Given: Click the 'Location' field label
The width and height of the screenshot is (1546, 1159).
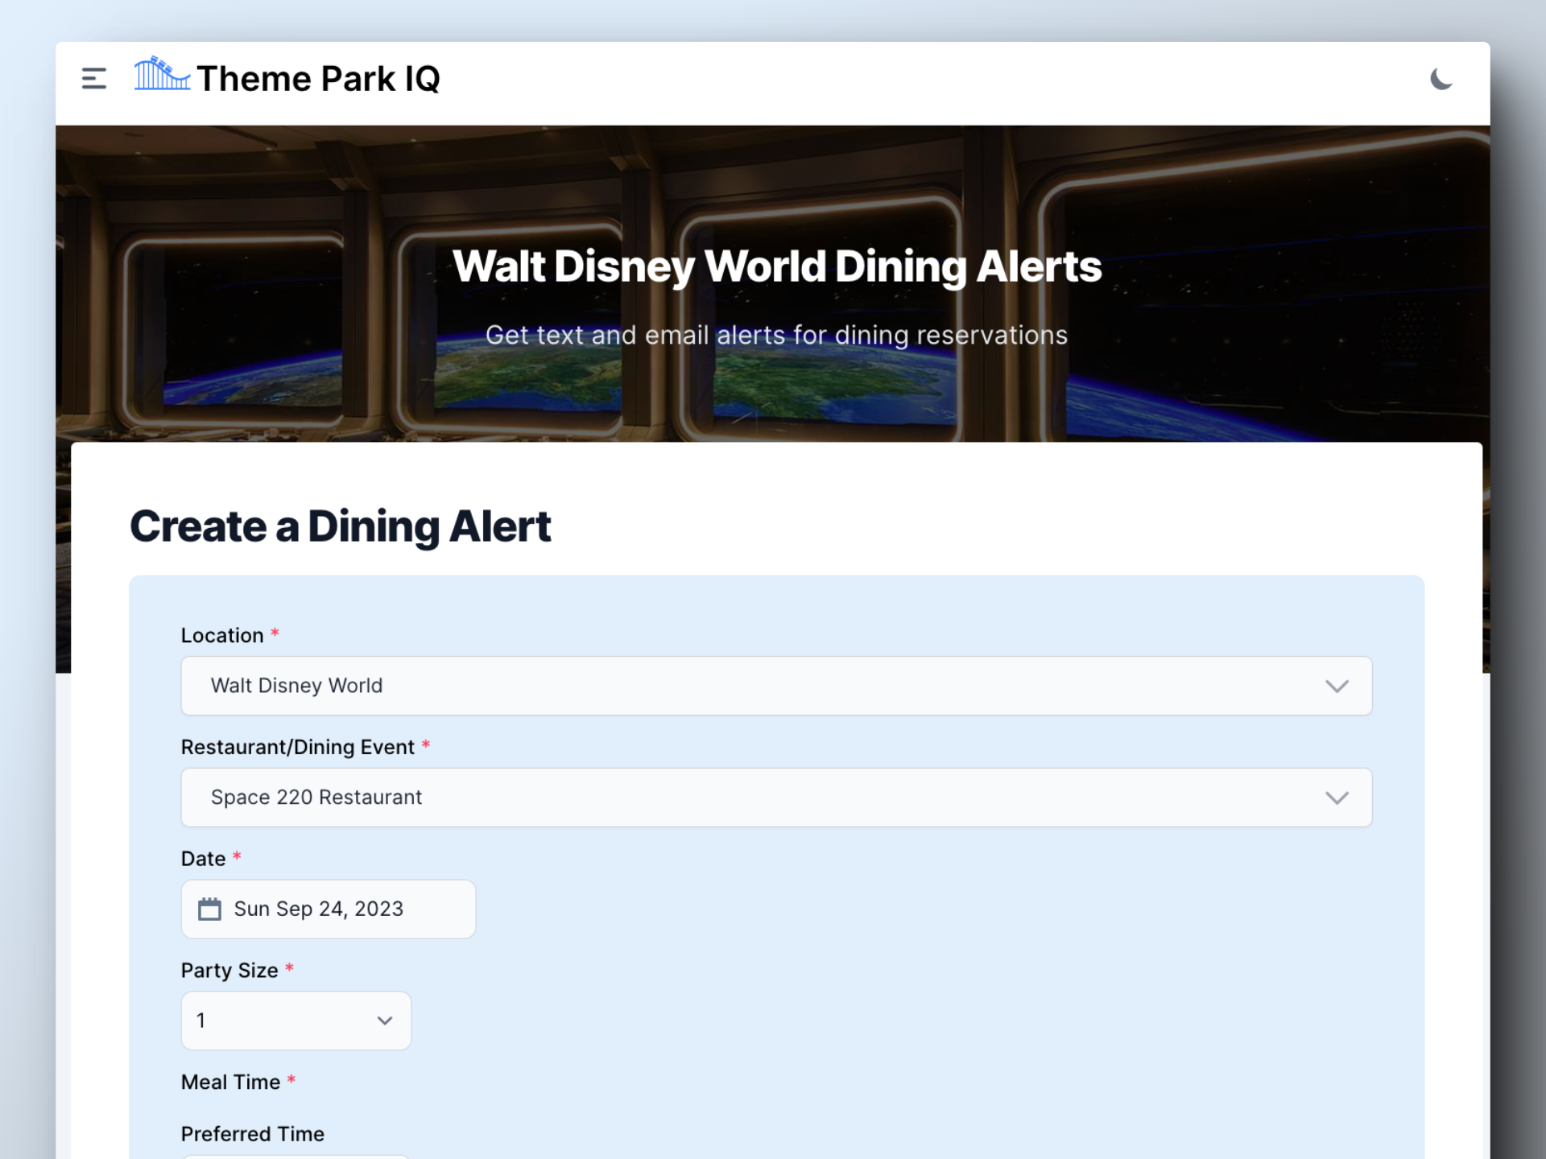Looking at the screenshot, I should [x=222, y=636].
